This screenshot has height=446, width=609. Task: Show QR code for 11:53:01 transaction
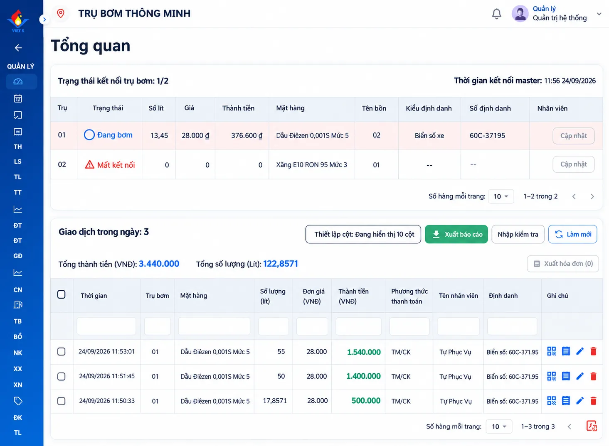pyautogui.click(x=552, y=351)
